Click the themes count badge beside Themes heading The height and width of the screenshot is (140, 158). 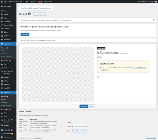point(29,14)
